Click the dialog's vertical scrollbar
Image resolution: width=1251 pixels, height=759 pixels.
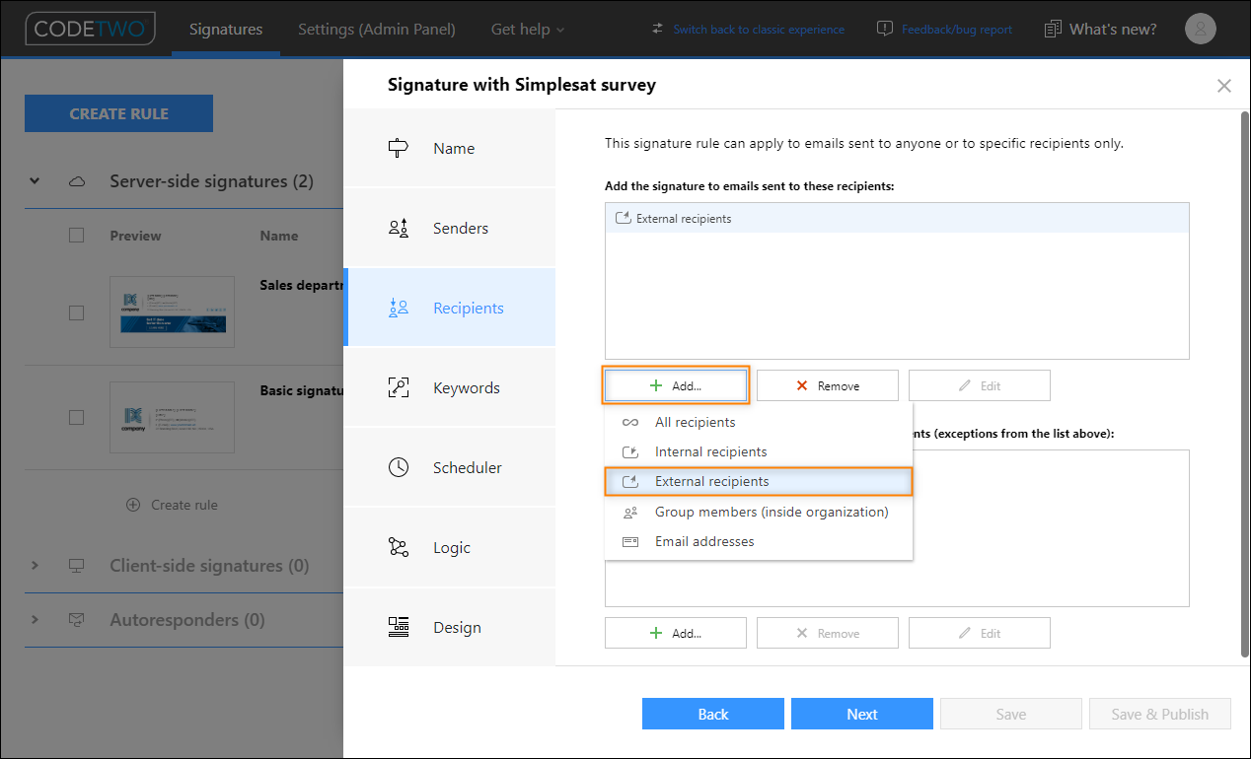click(1244, 384)
